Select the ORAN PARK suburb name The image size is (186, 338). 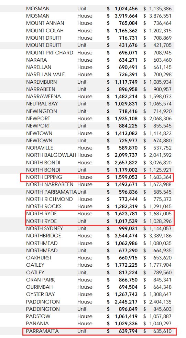click(x=41, y=280)
